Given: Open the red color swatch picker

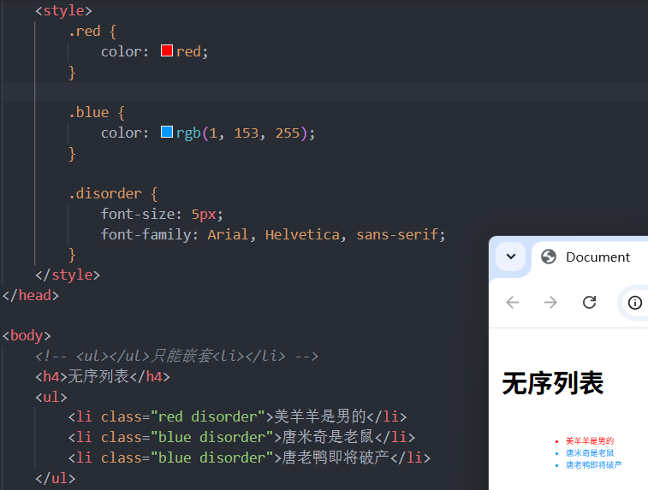Looking at the screenshot, I should pyautogui.click(x=167, y=50).
